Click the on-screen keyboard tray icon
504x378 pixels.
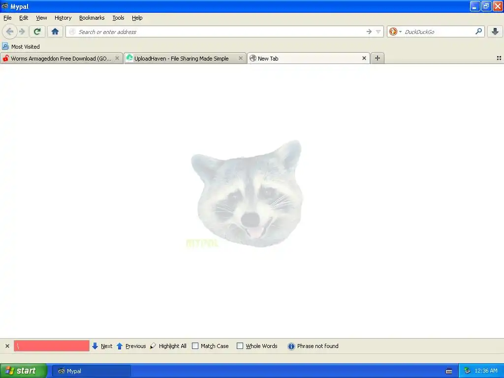(x=449, y=371)
